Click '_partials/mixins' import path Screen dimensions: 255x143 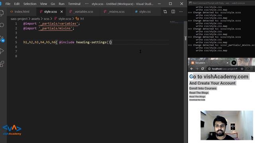point(55,28)
